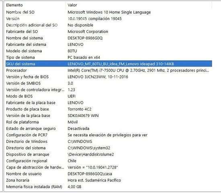Screen dimensions: 221x193
Task: Click the C:\WINDOWS\system32 value
Action: coord(89,148)
